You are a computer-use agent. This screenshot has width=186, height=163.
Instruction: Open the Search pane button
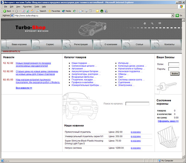[41, 11]
